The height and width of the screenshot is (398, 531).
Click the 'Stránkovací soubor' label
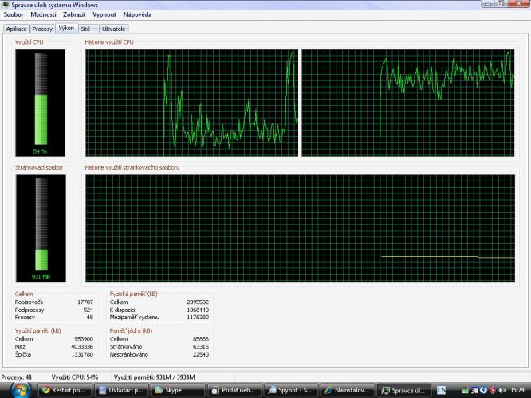point(39,167)
